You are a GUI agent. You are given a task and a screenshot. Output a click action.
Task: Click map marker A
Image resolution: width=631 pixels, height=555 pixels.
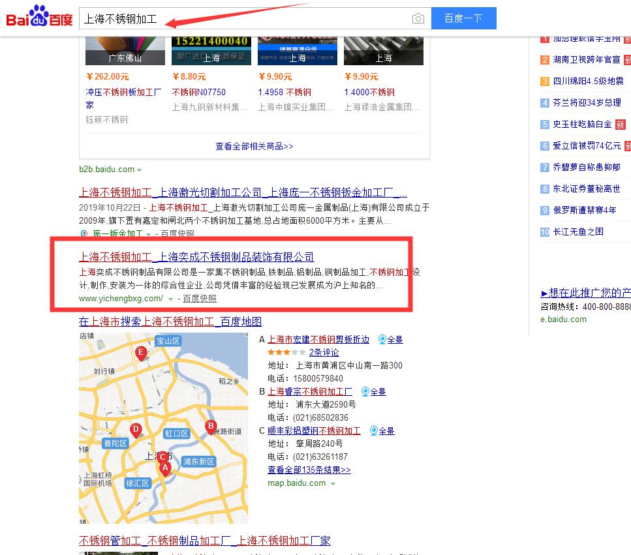click(165, 469)
